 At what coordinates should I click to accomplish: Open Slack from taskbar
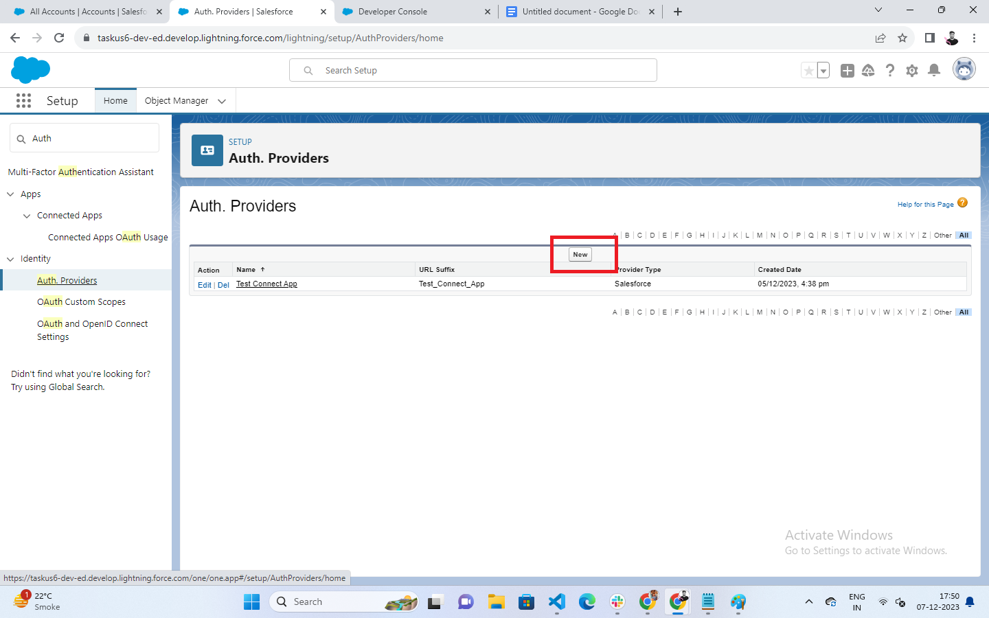click(617, 602)
